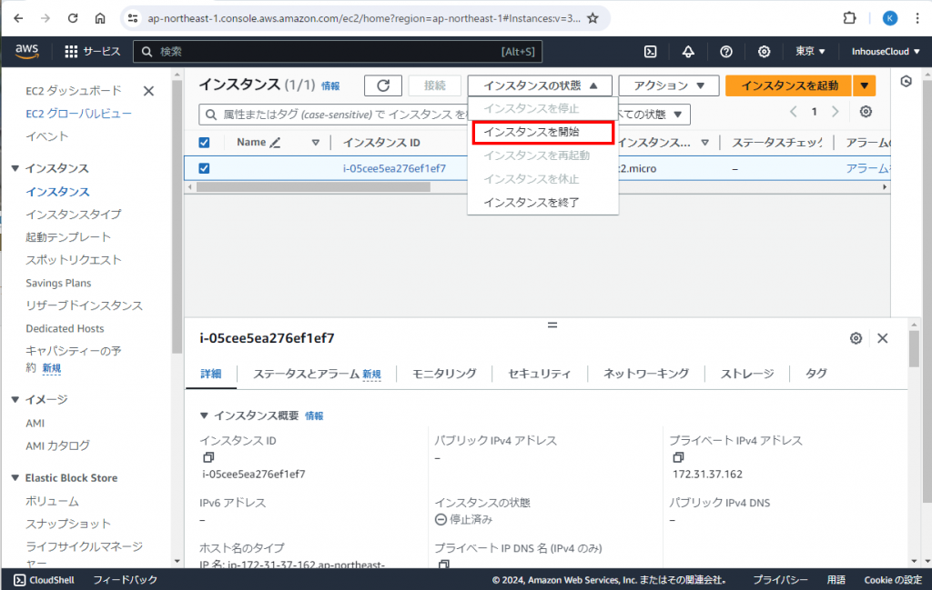
Task: Select インスタンスを開始 from the menu
Action: 542,132
